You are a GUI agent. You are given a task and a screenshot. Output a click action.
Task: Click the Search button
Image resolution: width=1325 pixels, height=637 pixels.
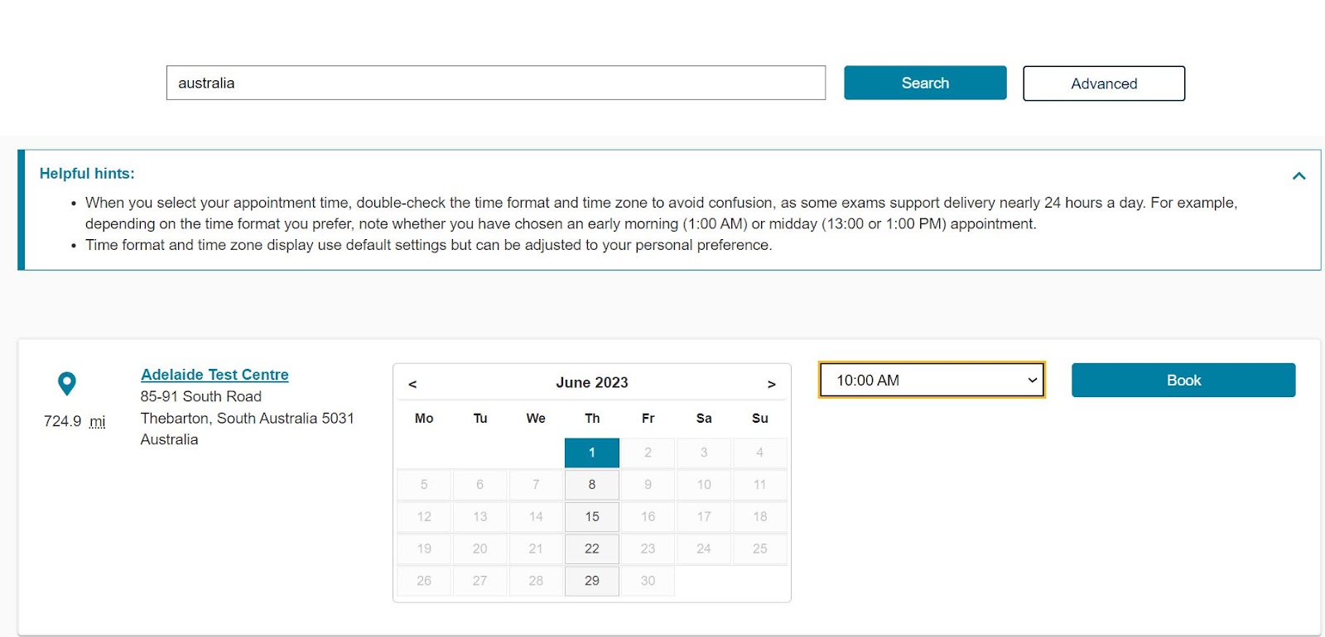click(925, 83)
